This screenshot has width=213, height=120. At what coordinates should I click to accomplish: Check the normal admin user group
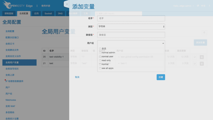click(100, 53)
